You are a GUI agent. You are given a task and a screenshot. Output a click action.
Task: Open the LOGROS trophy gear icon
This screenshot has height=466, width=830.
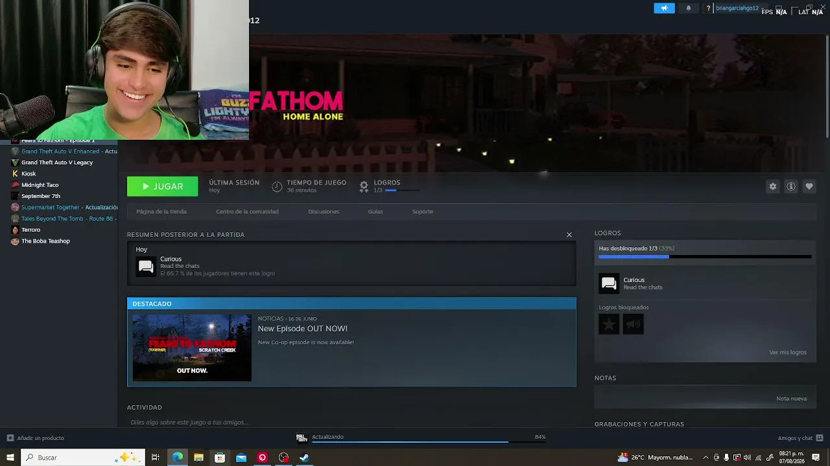(x=364, y=186)
